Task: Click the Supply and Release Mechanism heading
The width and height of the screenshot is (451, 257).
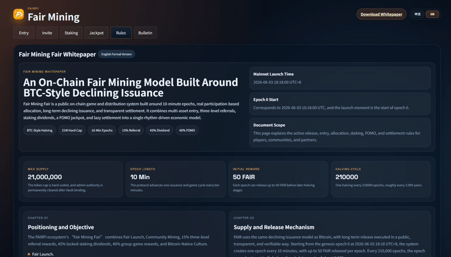Action: [274, 227]
